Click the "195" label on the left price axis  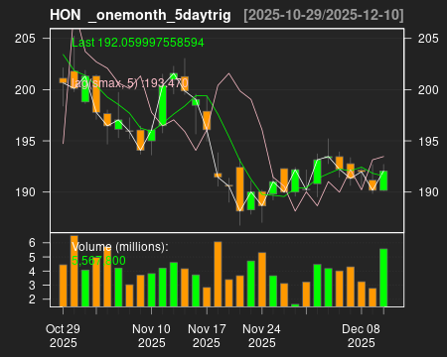25,141
